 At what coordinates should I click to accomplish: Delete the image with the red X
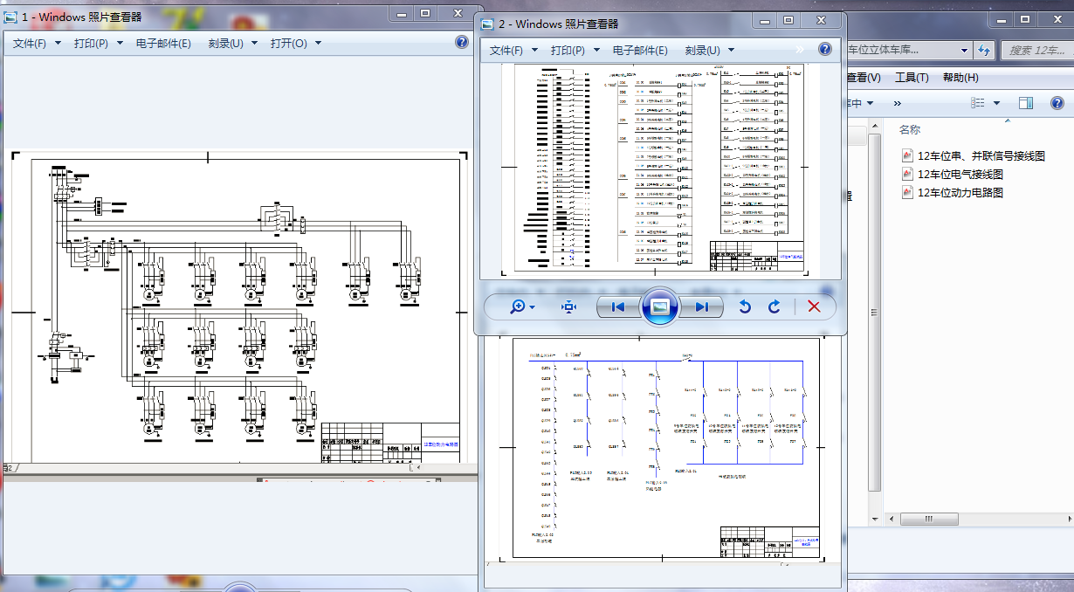point(814,306)
